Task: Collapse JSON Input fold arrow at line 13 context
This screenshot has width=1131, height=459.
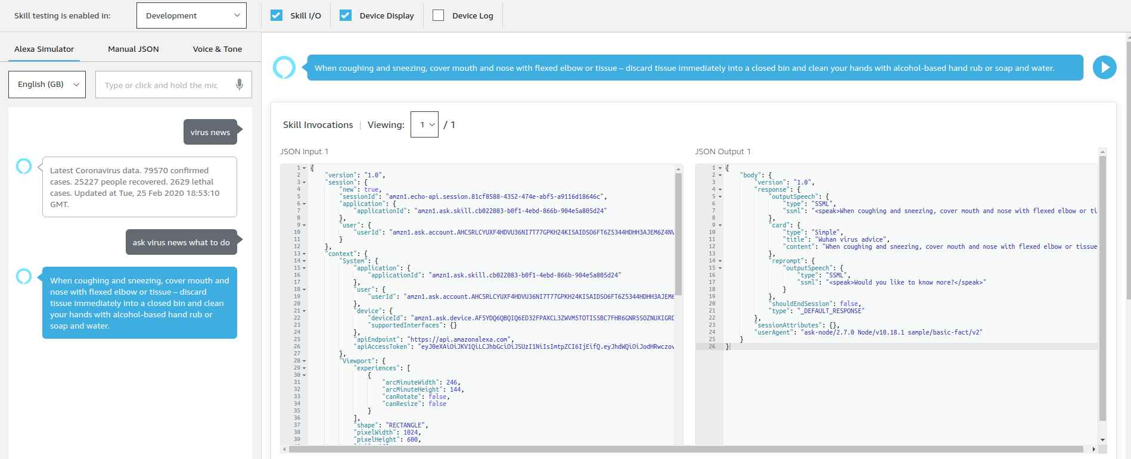Action: 304,254
